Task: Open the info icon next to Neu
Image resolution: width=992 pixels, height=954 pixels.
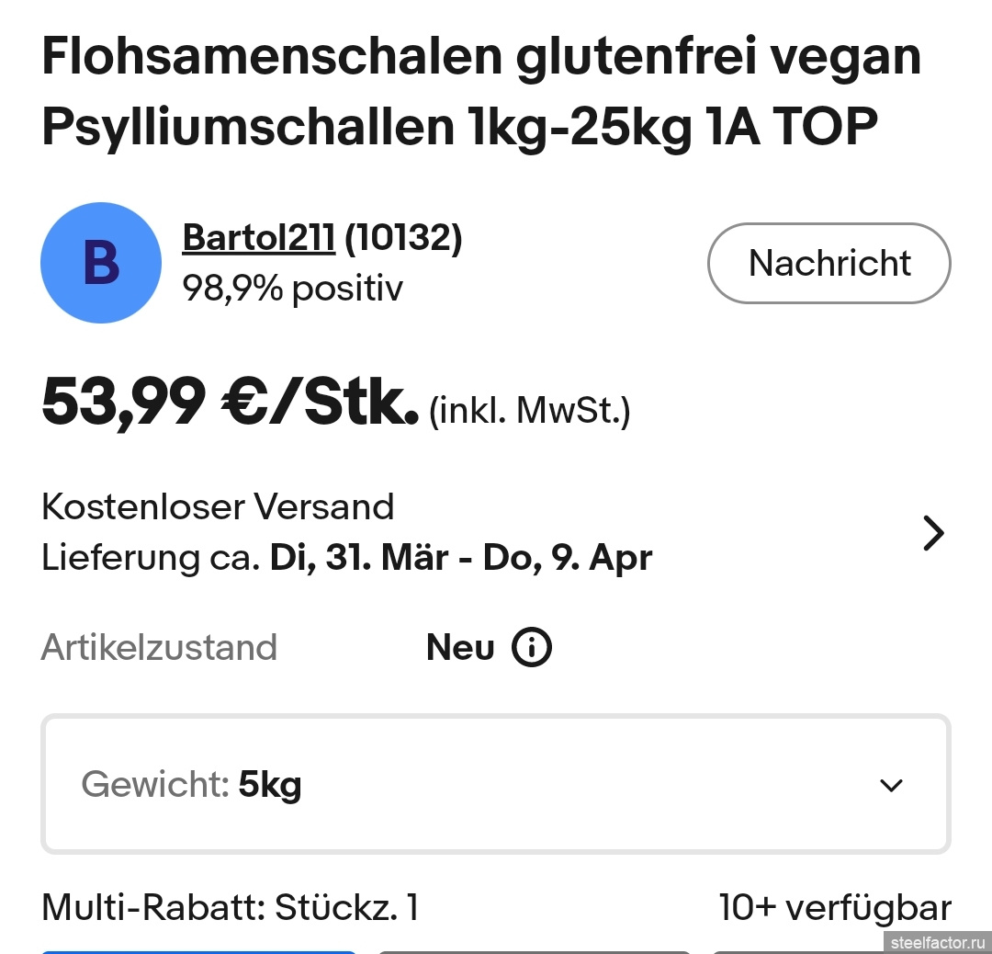Action: tap(531, 648)
